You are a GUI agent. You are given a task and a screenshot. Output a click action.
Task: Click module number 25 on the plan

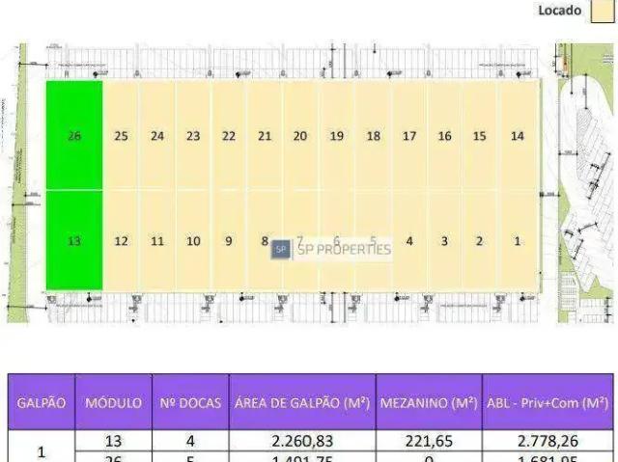click(x=121, y=136)
